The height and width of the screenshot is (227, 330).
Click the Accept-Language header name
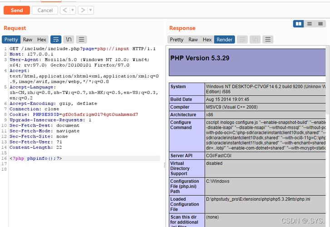click(x=33, y=87)
